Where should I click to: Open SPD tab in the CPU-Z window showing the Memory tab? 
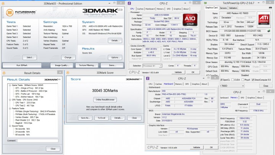click(x=243, y=98)
